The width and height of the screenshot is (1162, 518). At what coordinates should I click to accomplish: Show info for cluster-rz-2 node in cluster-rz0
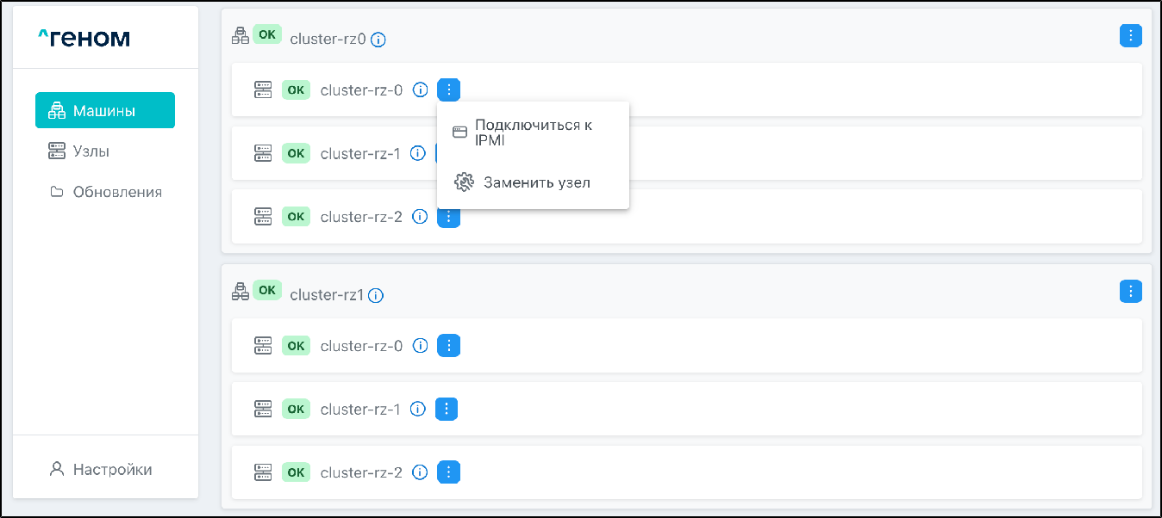click(x=421, y=217)
